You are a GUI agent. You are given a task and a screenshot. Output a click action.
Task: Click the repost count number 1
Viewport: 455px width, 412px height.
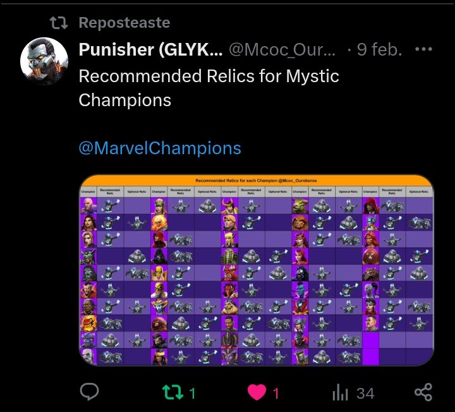192,394
